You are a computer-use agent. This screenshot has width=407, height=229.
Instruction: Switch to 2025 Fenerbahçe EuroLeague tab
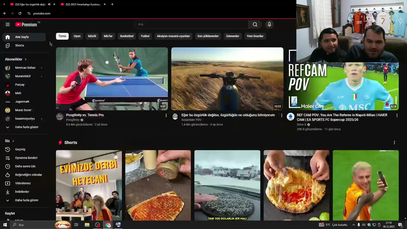click(x=83, y=4)
